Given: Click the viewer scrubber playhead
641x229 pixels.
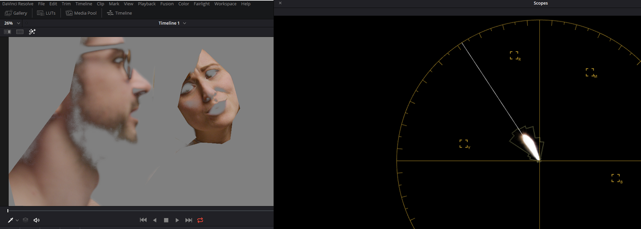Looking at the screenshot, I should (x=8, y=211).
